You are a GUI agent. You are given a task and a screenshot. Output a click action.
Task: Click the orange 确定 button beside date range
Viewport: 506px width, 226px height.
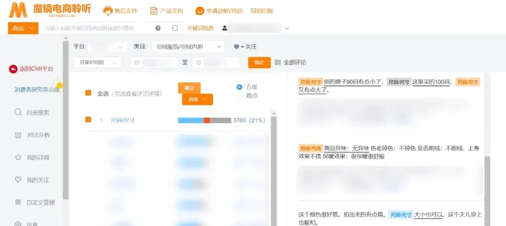coord(259,63)
